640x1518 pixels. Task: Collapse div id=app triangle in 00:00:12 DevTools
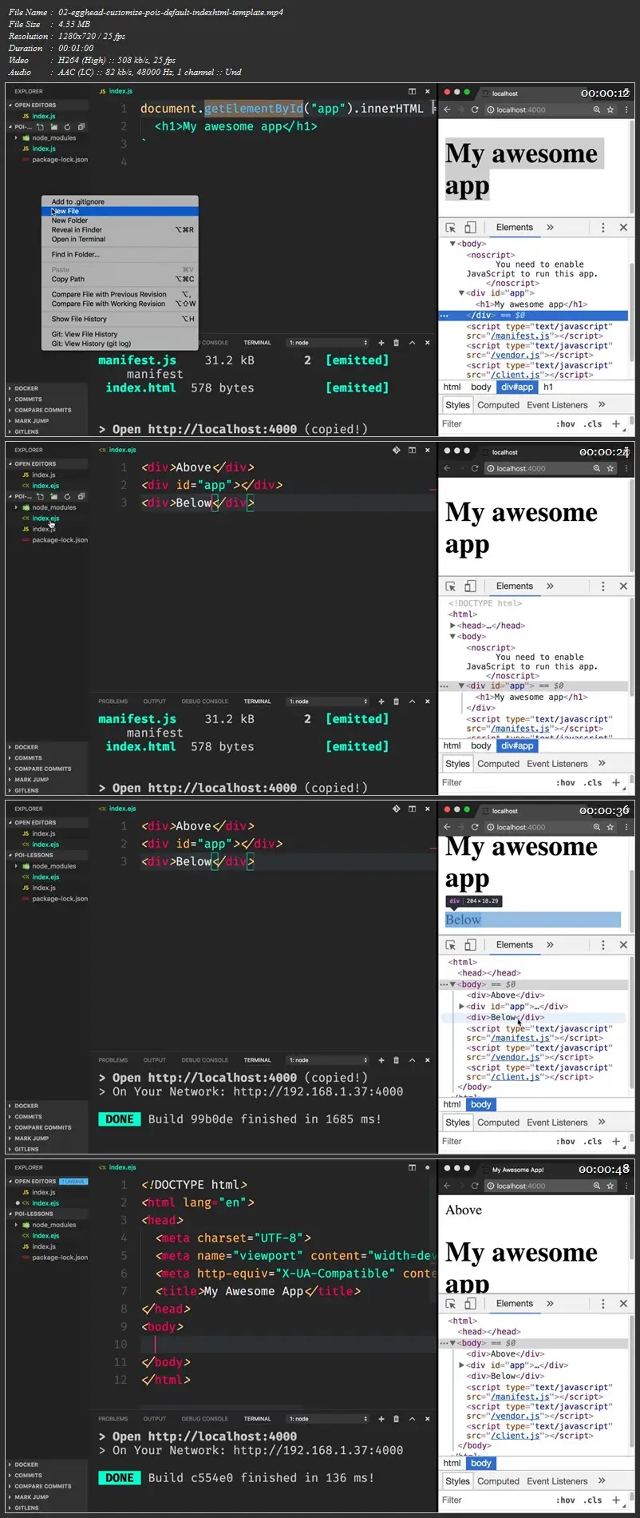point(461,293)
